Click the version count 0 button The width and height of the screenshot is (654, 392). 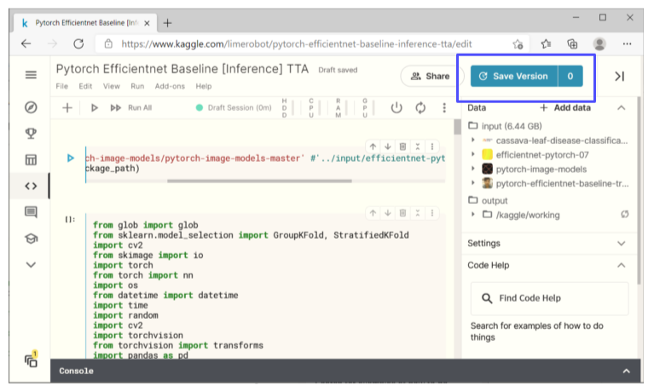570,77
